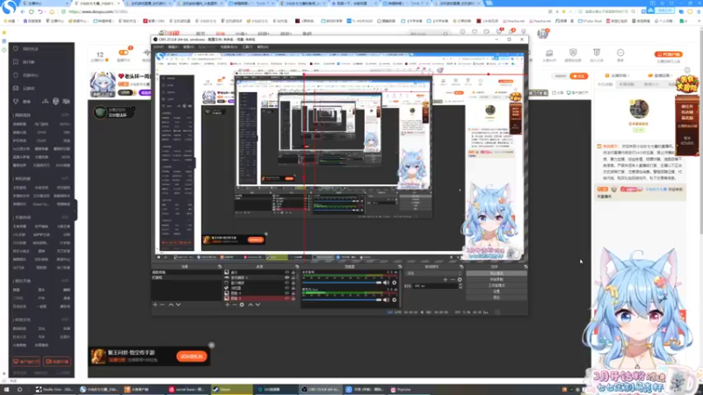Click the history clock icon in Douyu header
The width and height of the screenshot is (703, 395).
(x=462, y=32)
